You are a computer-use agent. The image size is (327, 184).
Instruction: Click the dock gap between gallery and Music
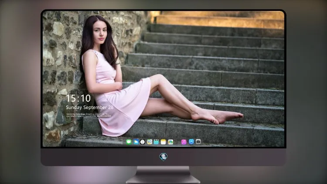[x=177, y=142]
